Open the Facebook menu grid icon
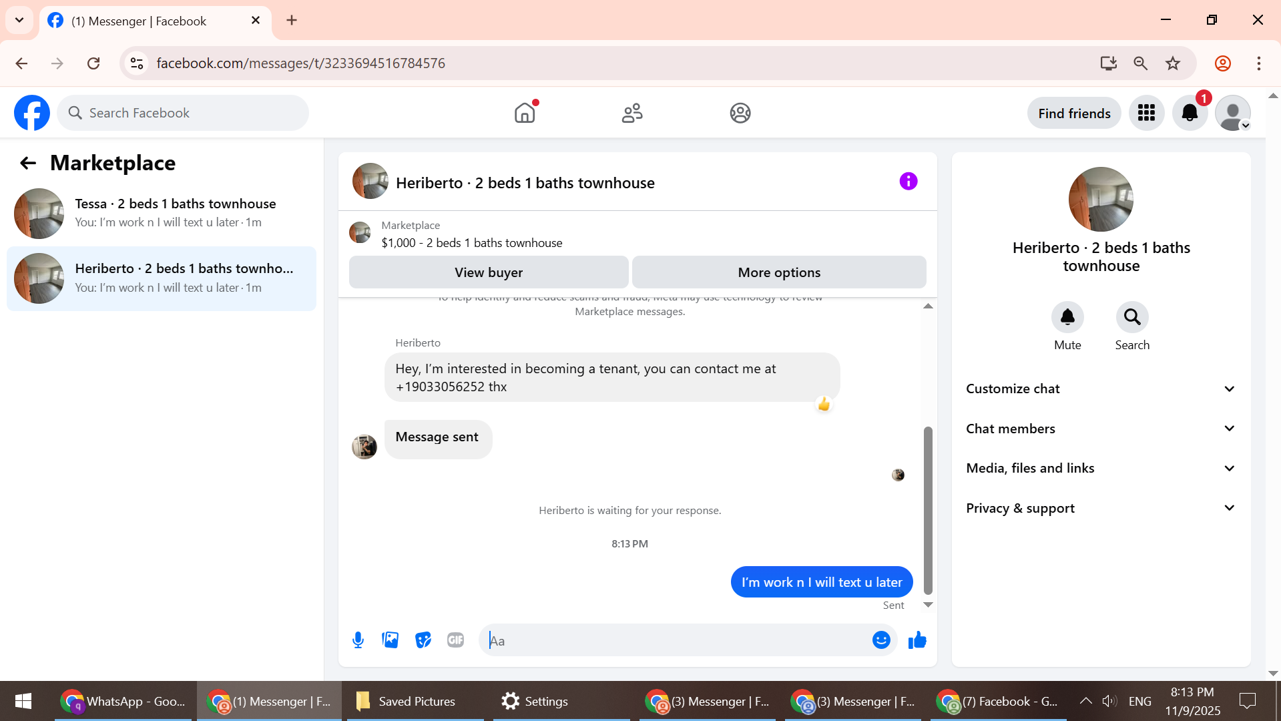 point(1146,113)
